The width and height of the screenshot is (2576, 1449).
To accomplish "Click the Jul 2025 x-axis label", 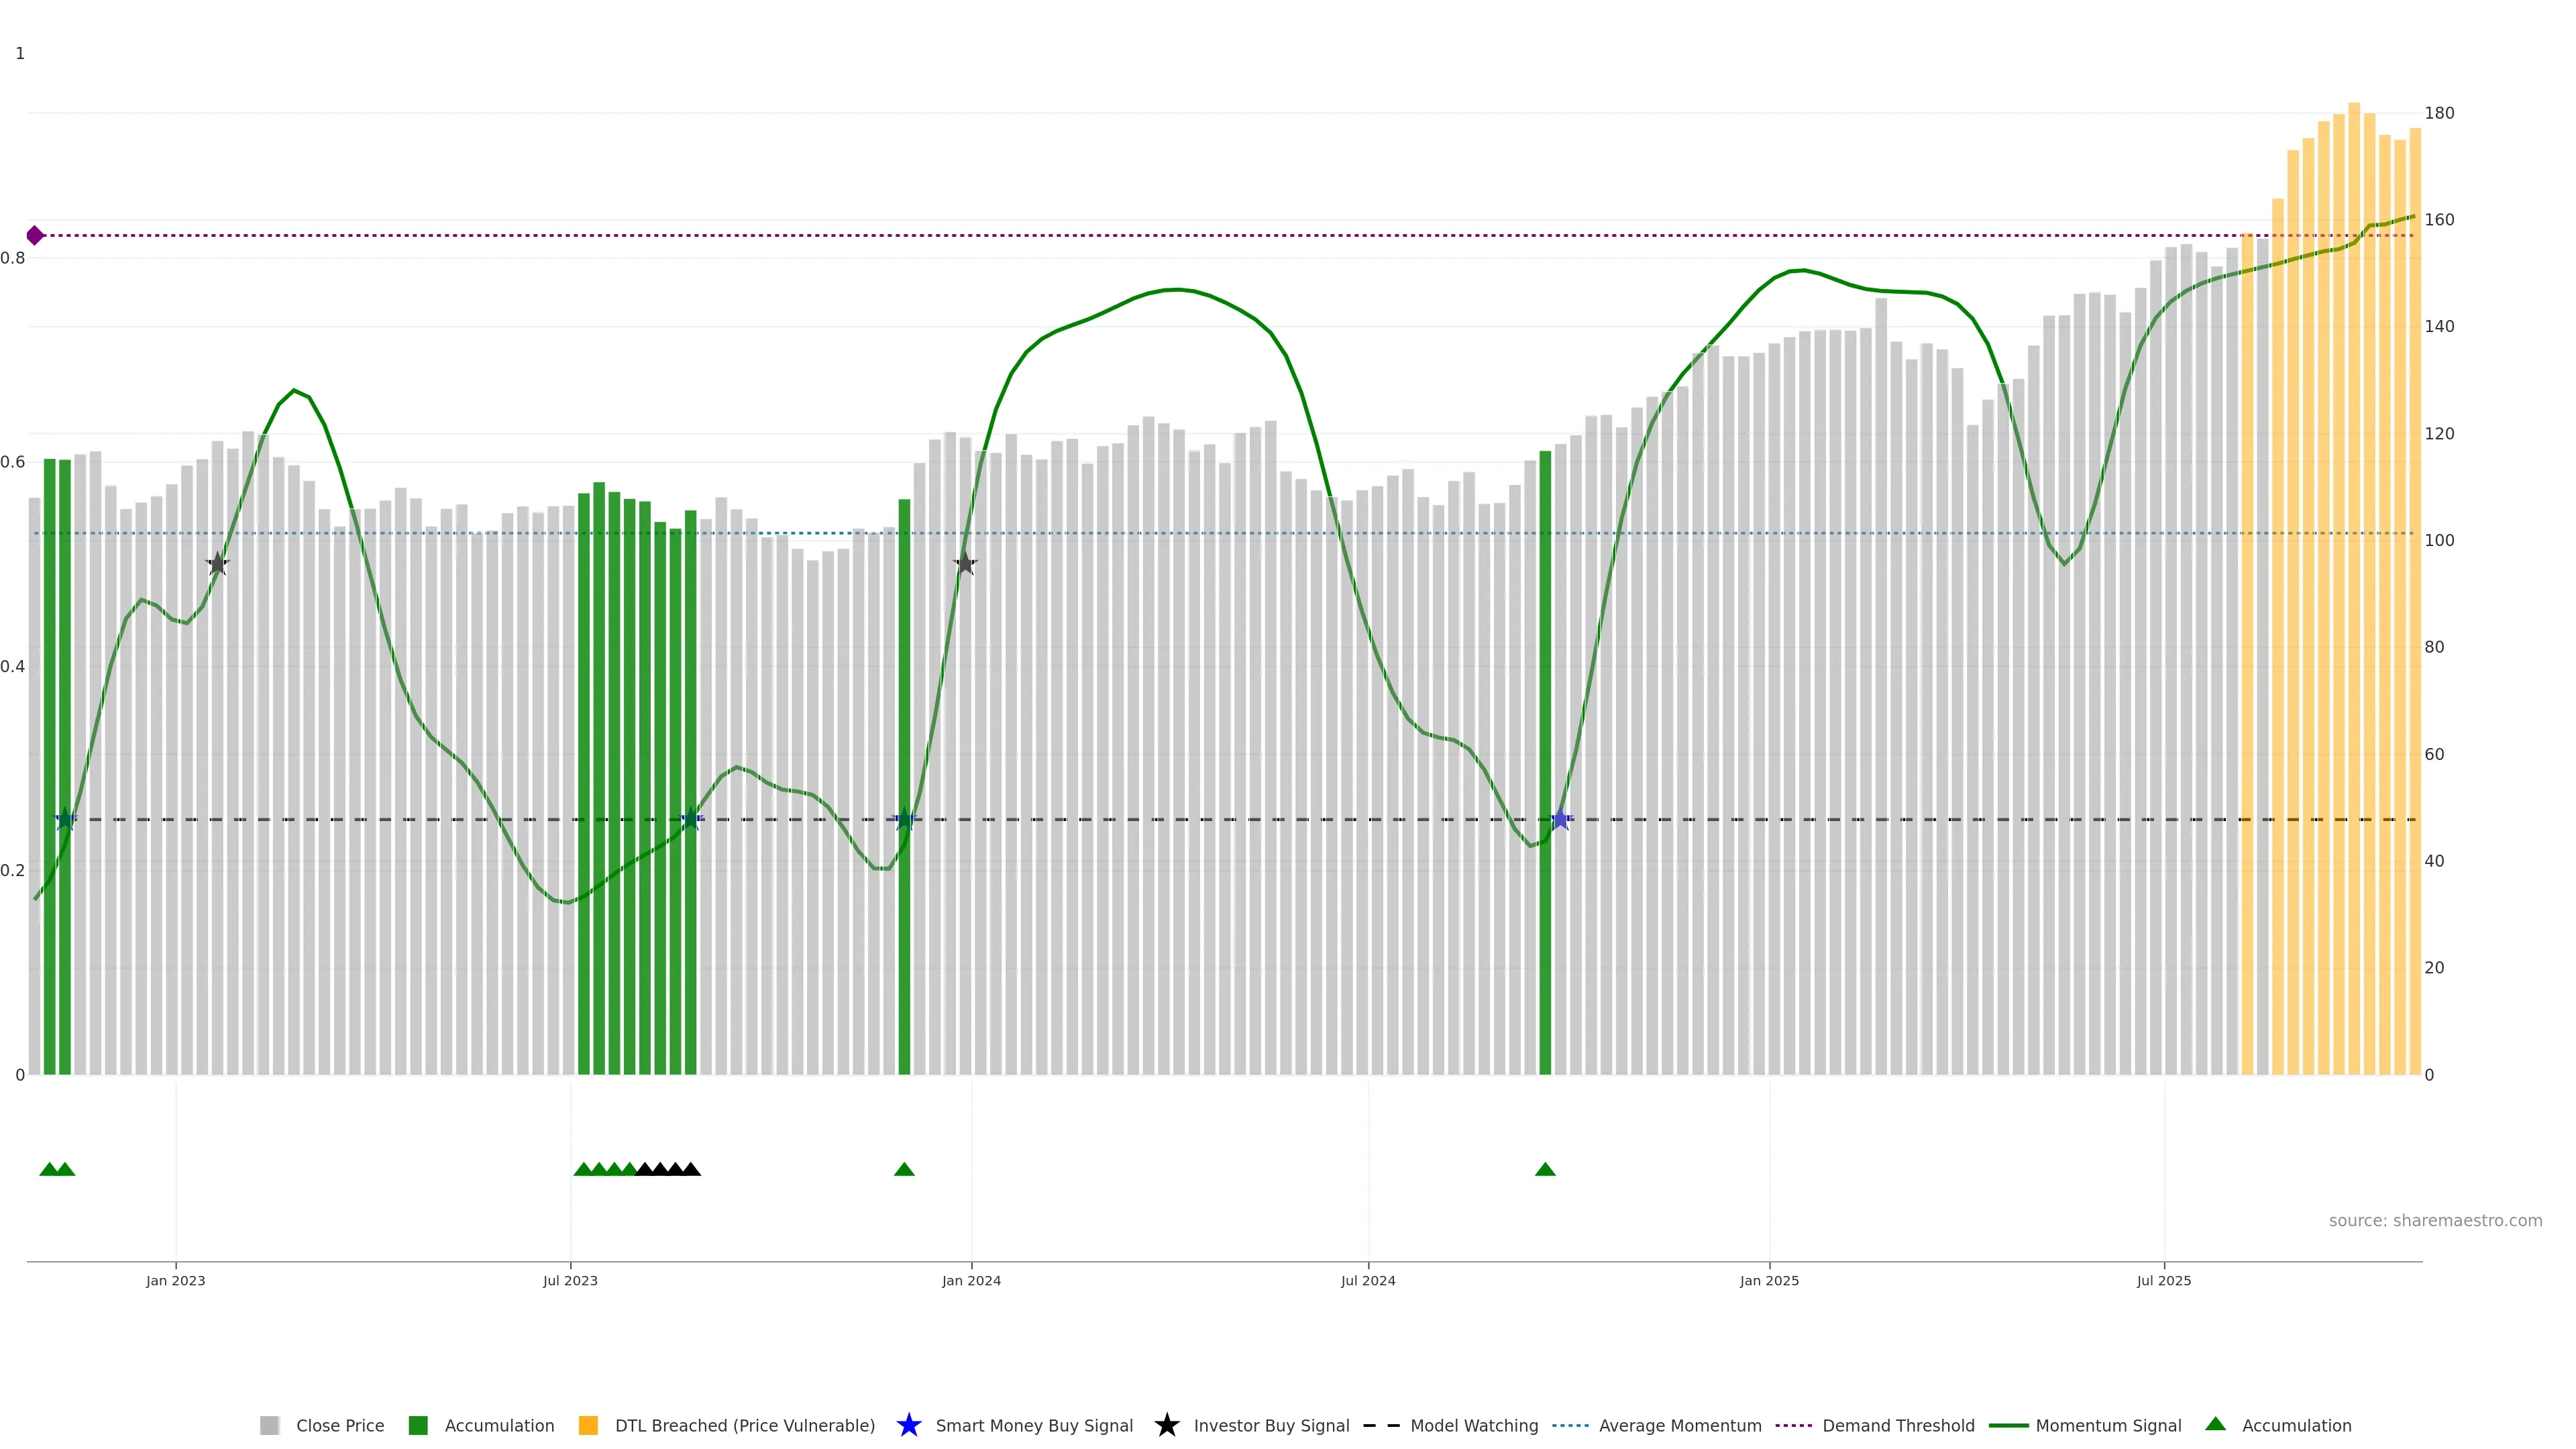I will tap(2163, 1280).
